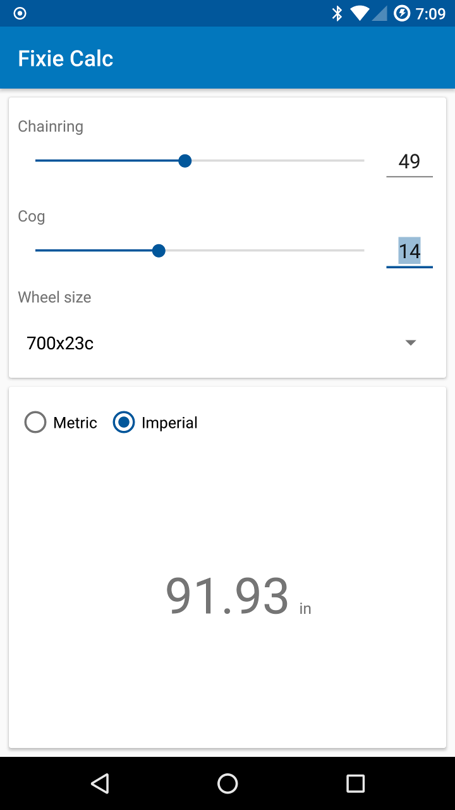Image resolution: width=455 pixels, height=810 pixels.
Task: Tap the charging battery icon
Action: pos(402,13)
